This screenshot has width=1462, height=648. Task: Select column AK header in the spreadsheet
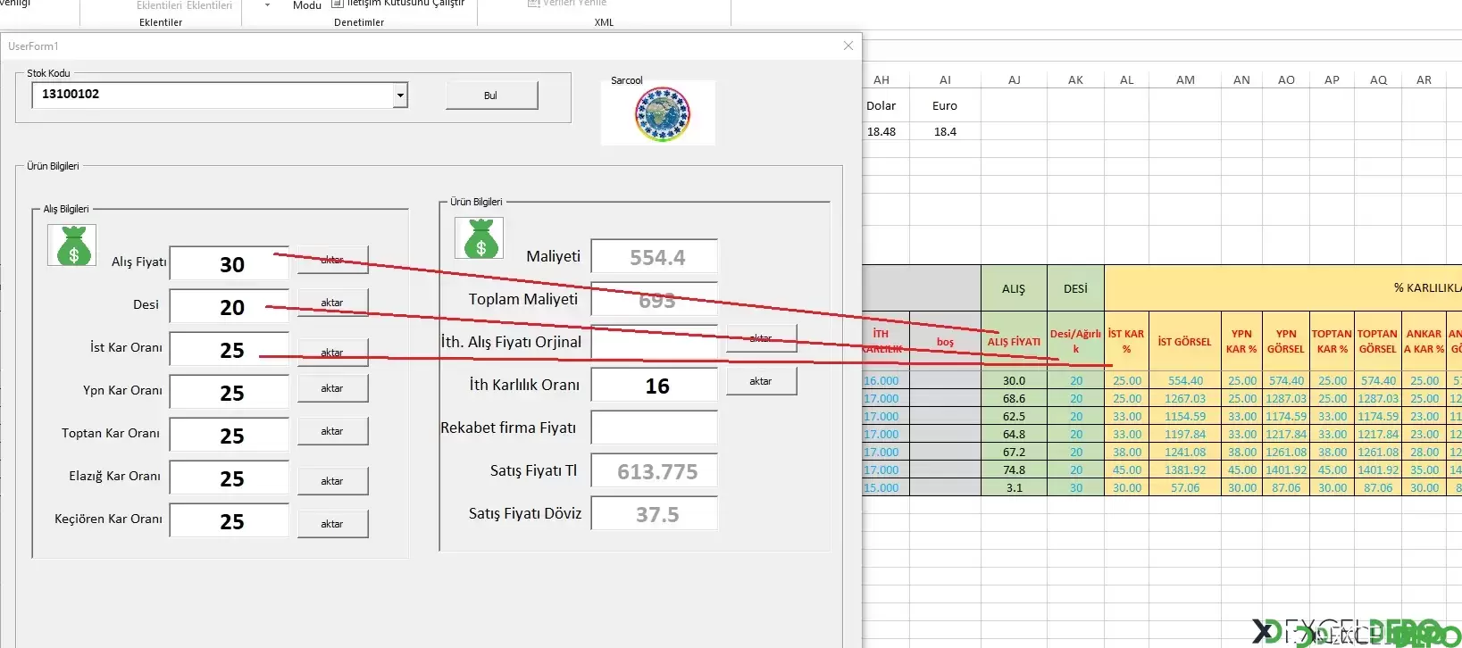point(1075,79)
